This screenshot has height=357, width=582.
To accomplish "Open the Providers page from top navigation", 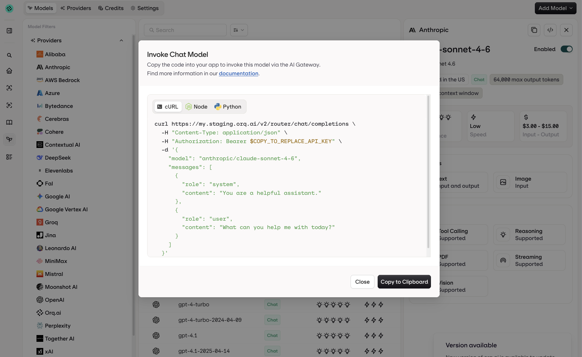I will [x=76, y=8].
